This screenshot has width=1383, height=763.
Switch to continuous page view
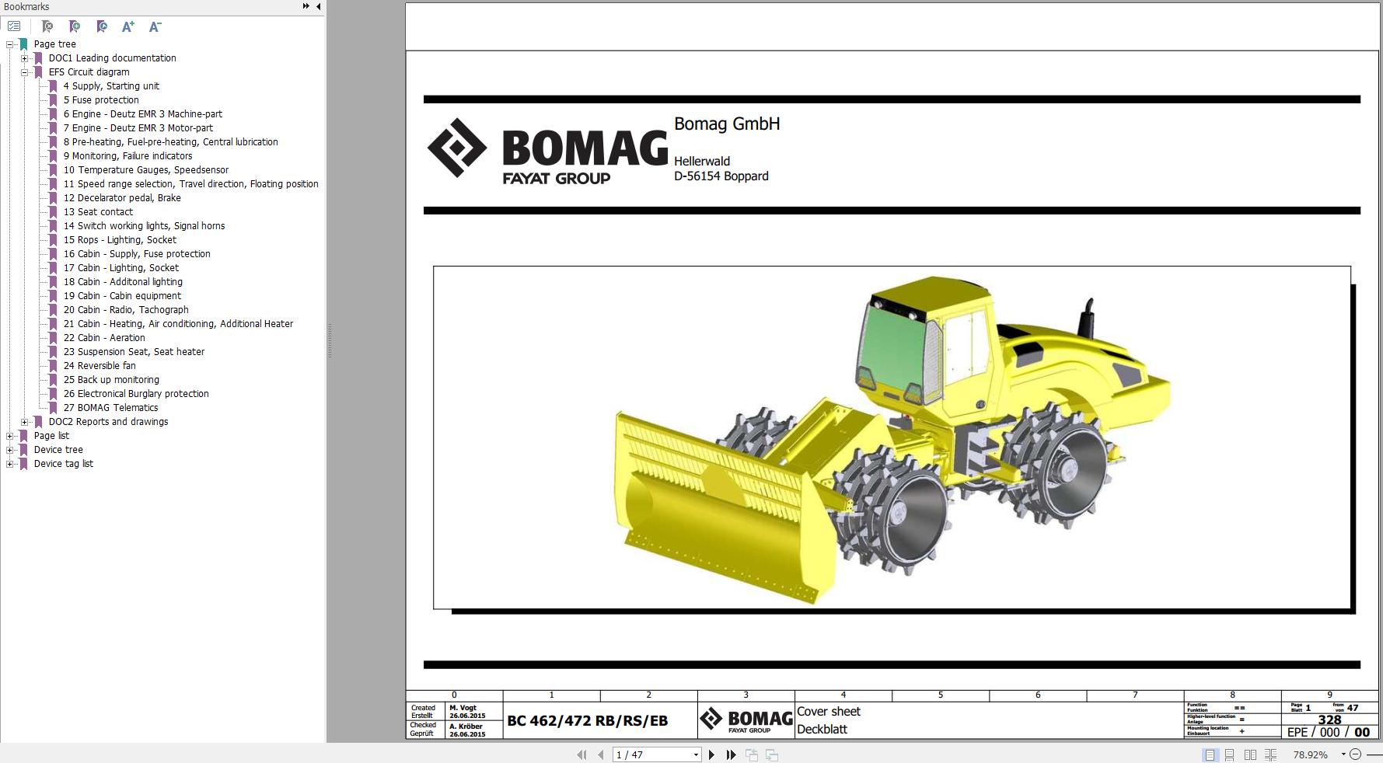point(1229,754)
